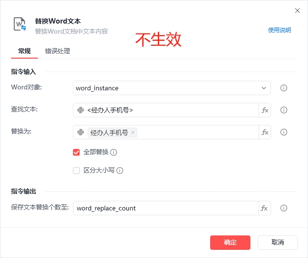The width and height of the screenshot is (308, 258).
Task: Click fx button beside word_replace_count output
Action: 265,208
